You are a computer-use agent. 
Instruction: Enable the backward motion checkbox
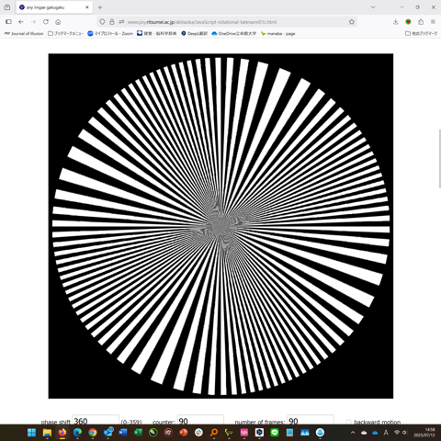pos(348,422)
